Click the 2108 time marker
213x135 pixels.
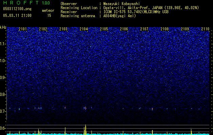[165, 29]
